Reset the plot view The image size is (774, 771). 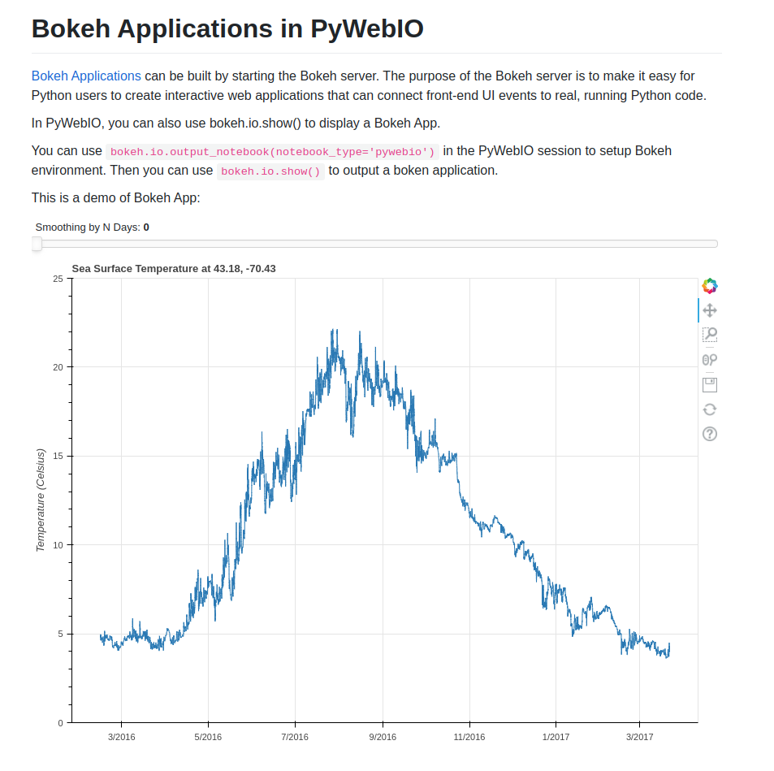709,409
